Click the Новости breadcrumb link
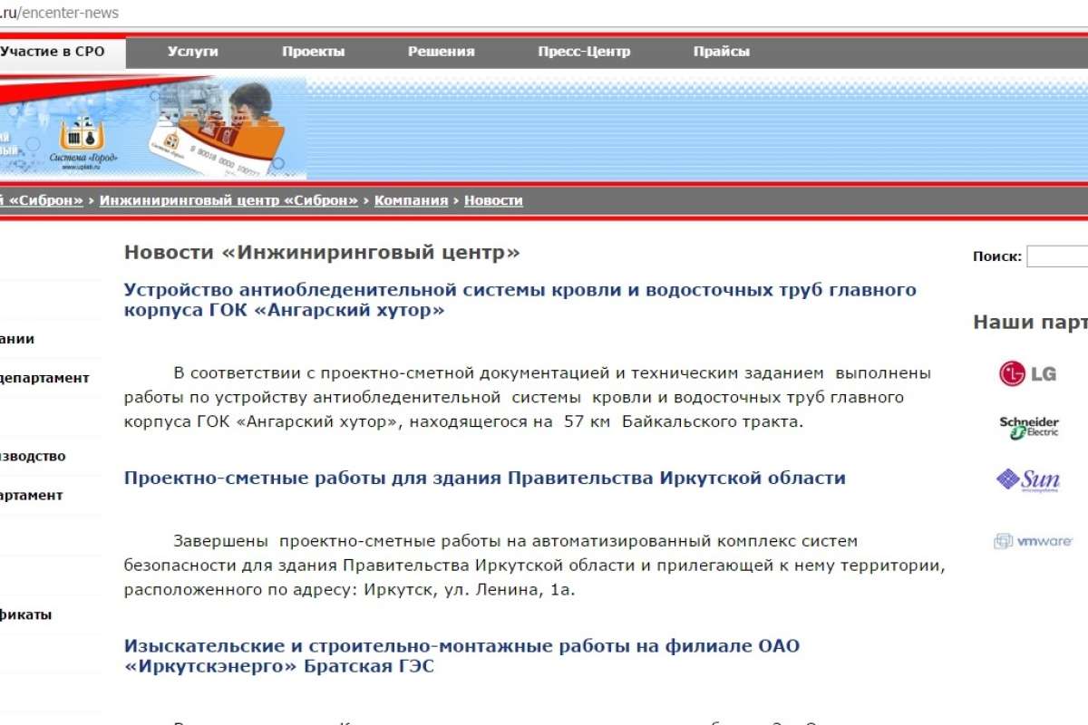Viewport: 1088px width, 725px height. pyautogui.click(x=493, y=200)
